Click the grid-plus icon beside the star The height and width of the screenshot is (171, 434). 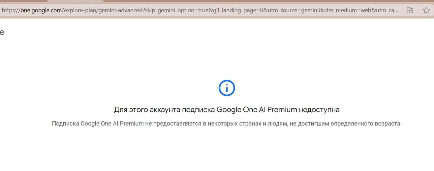pyautogui.click(x=410, y=10)
